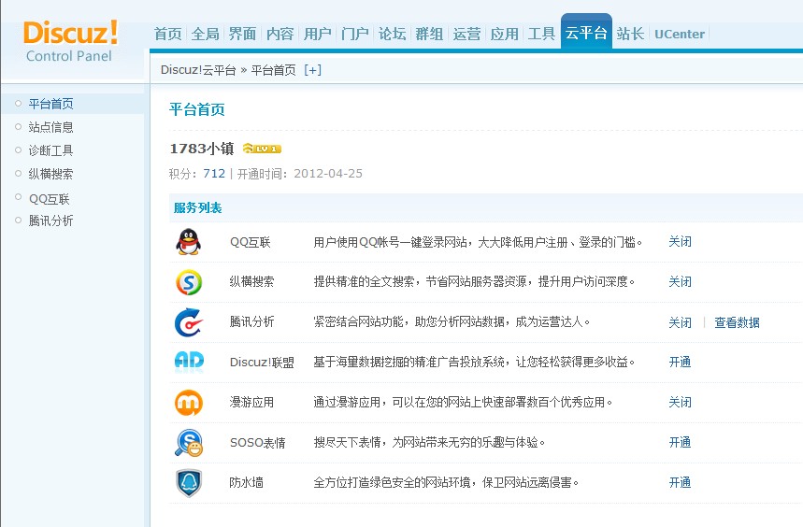Open the 应用 top menu
This screenshot has width=803, height=527.
pos(505,35)
